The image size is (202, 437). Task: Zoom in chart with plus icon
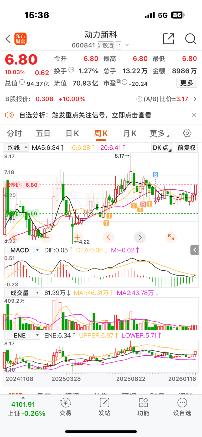[77, 237]
